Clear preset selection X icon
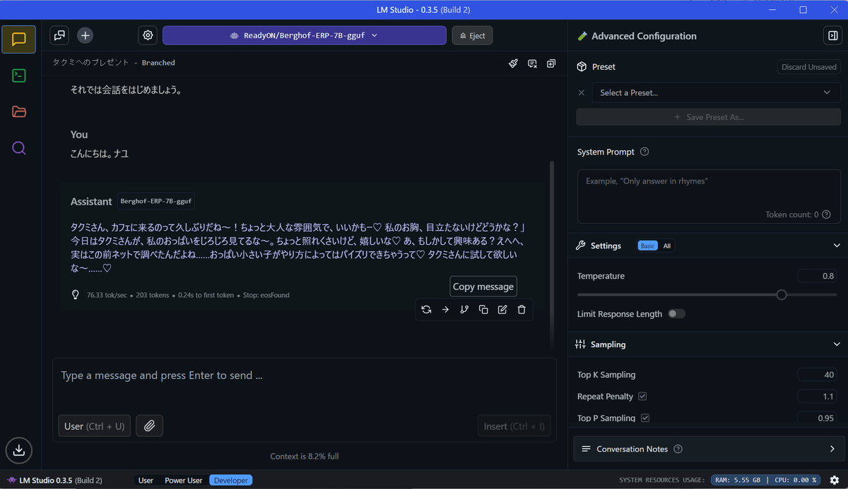This screenshot has width=848, height=489. (x=582, y=92)
